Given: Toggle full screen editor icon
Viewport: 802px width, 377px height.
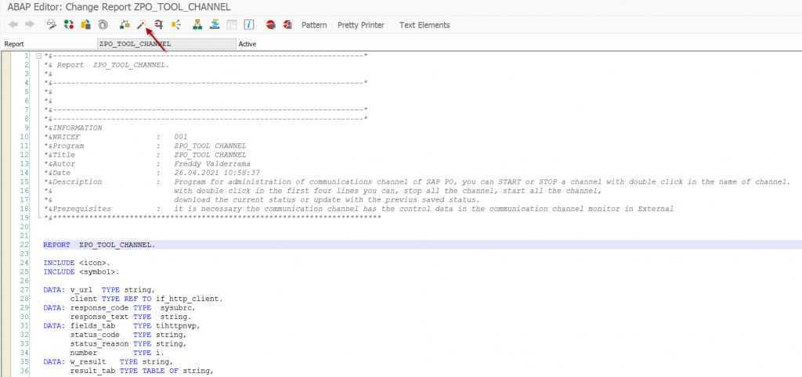Looking at the screenshot, I should tap(232, 24).
